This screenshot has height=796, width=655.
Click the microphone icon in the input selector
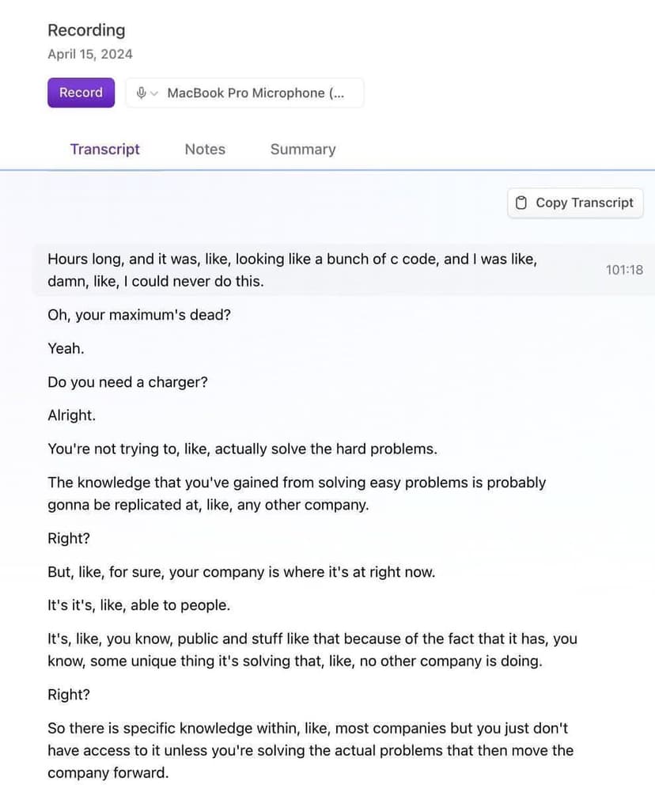point(141,93)
